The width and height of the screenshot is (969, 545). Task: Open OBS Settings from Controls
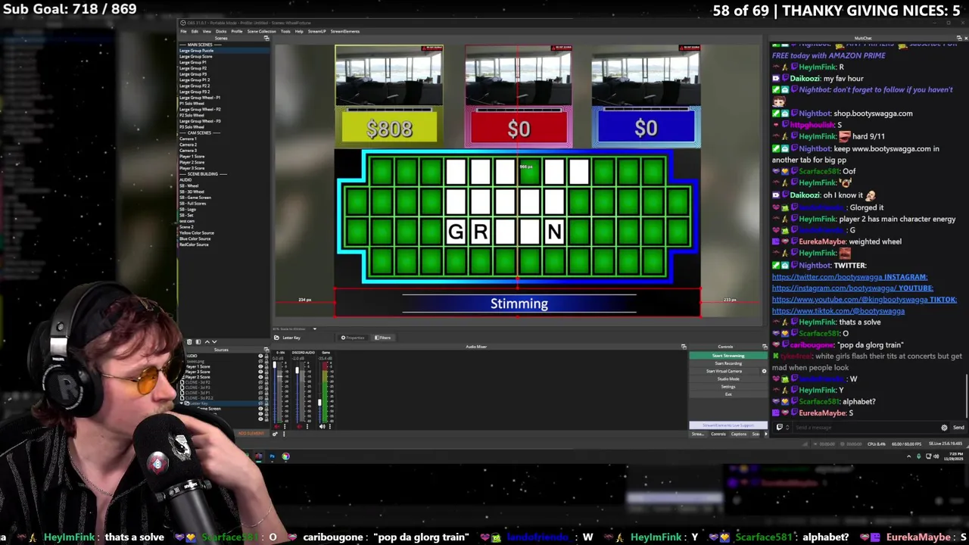[728, 387]
